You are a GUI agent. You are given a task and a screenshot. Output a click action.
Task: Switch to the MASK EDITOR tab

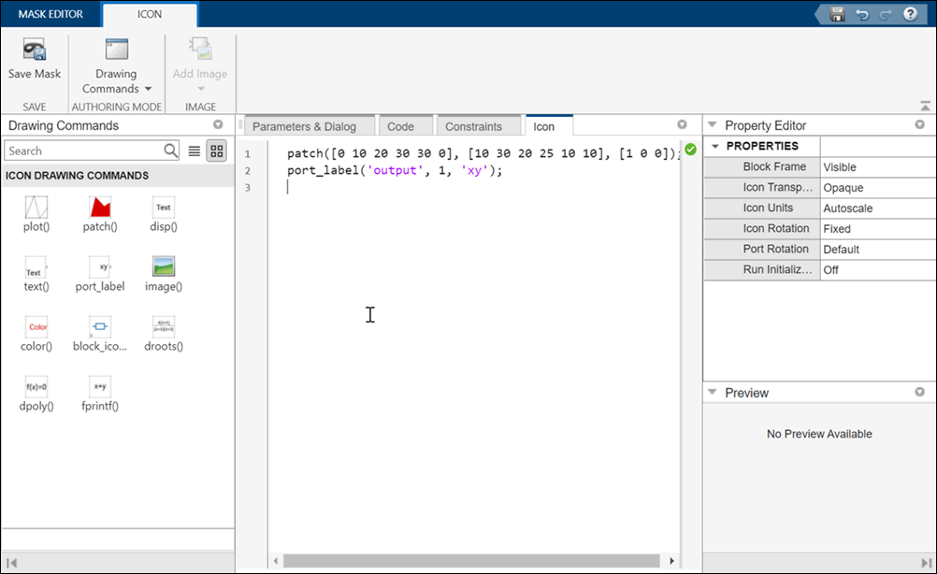pyautogui.click(x=50, y=14)
